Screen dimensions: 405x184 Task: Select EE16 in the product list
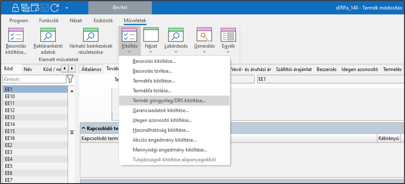35,138
